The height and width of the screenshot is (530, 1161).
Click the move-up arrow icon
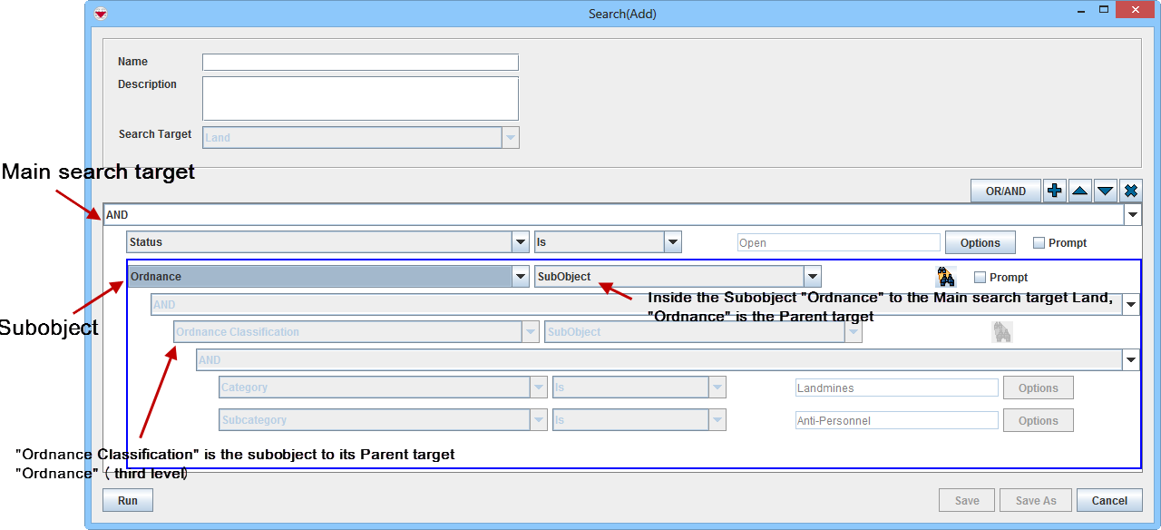(1079, 191)
